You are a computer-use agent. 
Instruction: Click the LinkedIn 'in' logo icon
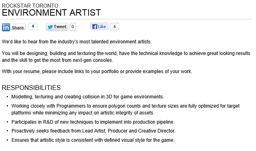(6, 27)
